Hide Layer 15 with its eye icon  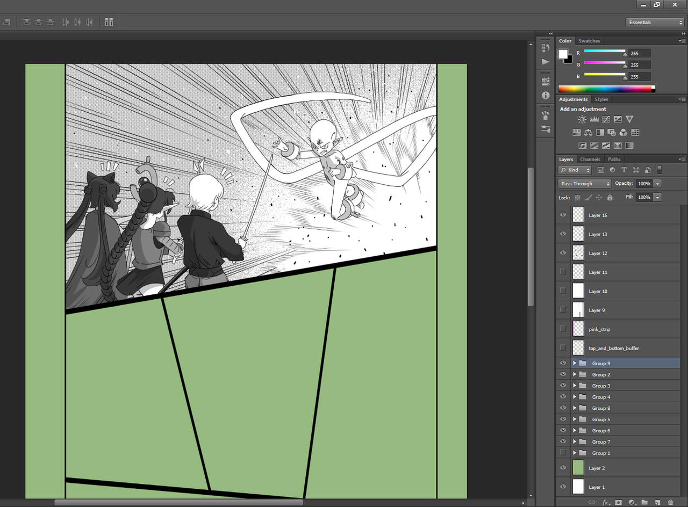[563, 215]
